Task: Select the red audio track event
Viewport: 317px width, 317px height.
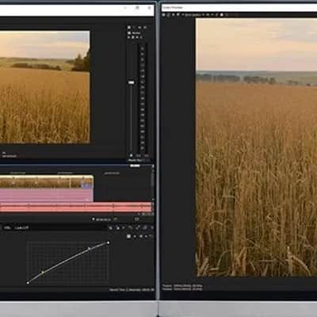Action: pyautogui.click(x=76, y=208)
